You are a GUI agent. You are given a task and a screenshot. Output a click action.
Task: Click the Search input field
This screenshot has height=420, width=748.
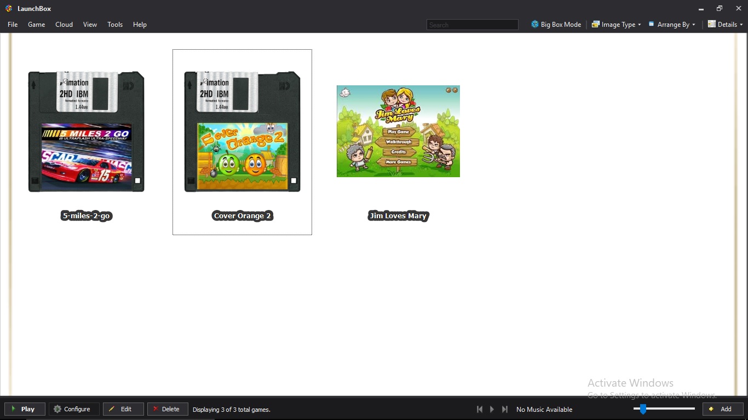[x=473, y=25]
